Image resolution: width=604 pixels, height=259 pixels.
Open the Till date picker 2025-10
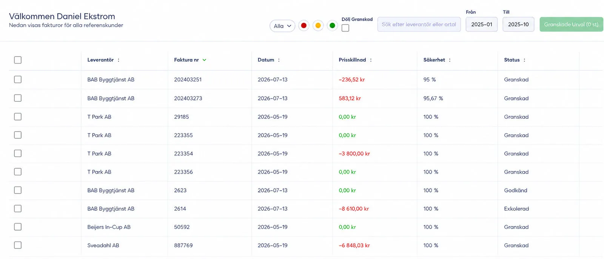coord(518,24)
